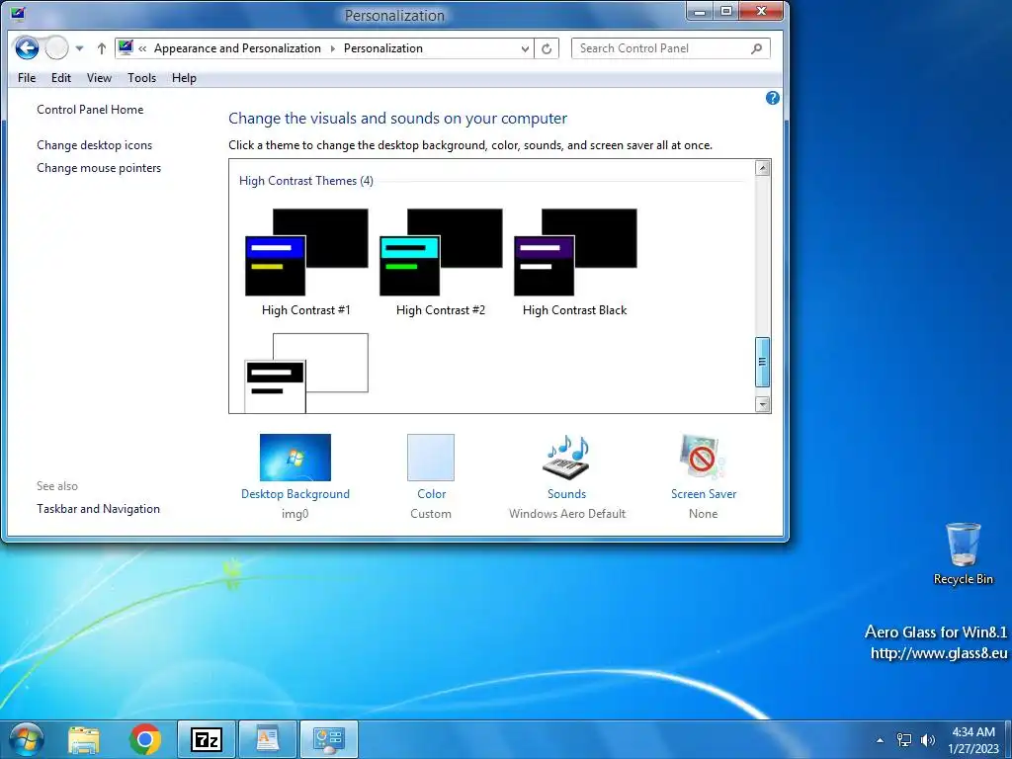This screenshot has height=759, width=1012.
Task: Go up one level with the up arrow
Action: coord(102,48)
